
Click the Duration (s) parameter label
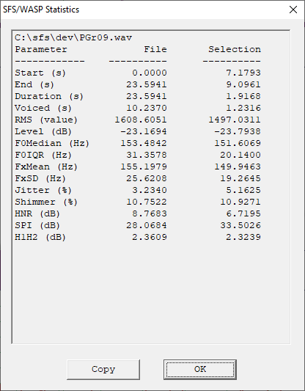coord(49,96)
